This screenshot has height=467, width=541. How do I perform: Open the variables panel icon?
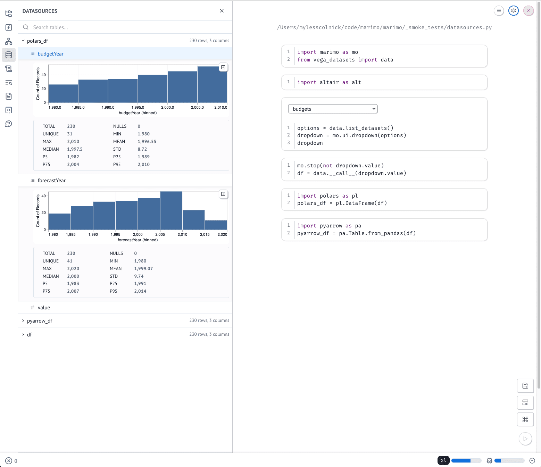9,27
